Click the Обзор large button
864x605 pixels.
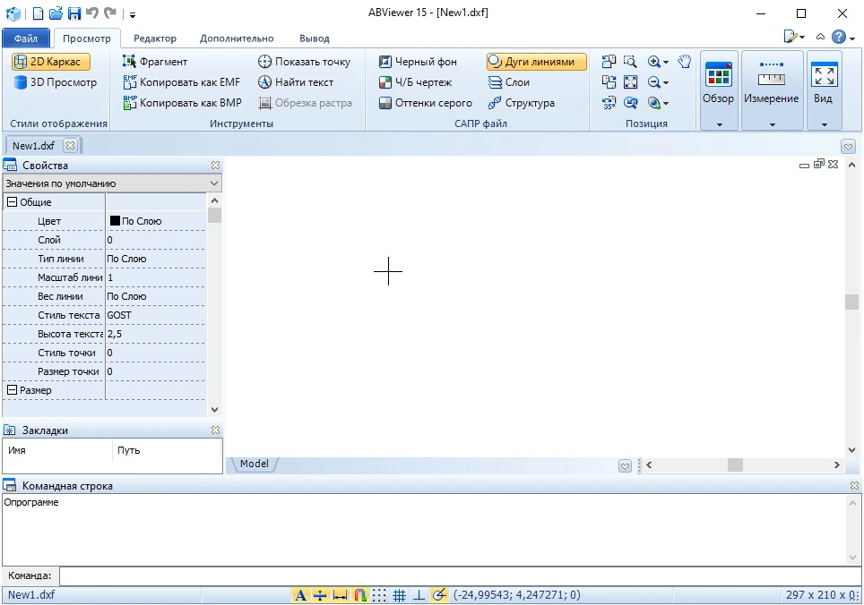tap(718, 83)
